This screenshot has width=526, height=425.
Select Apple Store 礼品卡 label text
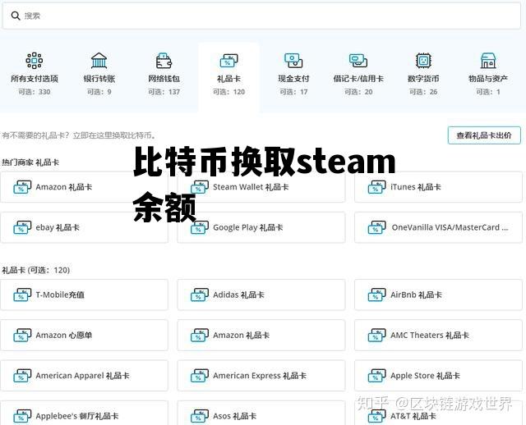point(425,376)
